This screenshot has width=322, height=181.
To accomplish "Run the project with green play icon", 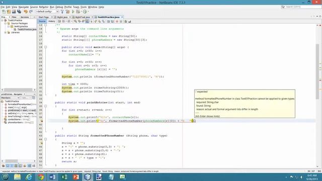I will pos(73,12).
